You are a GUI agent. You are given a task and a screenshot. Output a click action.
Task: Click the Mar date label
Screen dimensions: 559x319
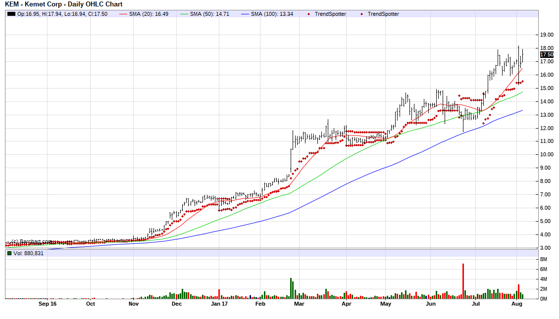pyautogui.click(x=299, y=304)
